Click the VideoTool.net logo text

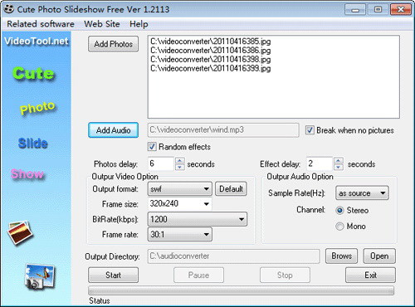click(x=36, y=41)
